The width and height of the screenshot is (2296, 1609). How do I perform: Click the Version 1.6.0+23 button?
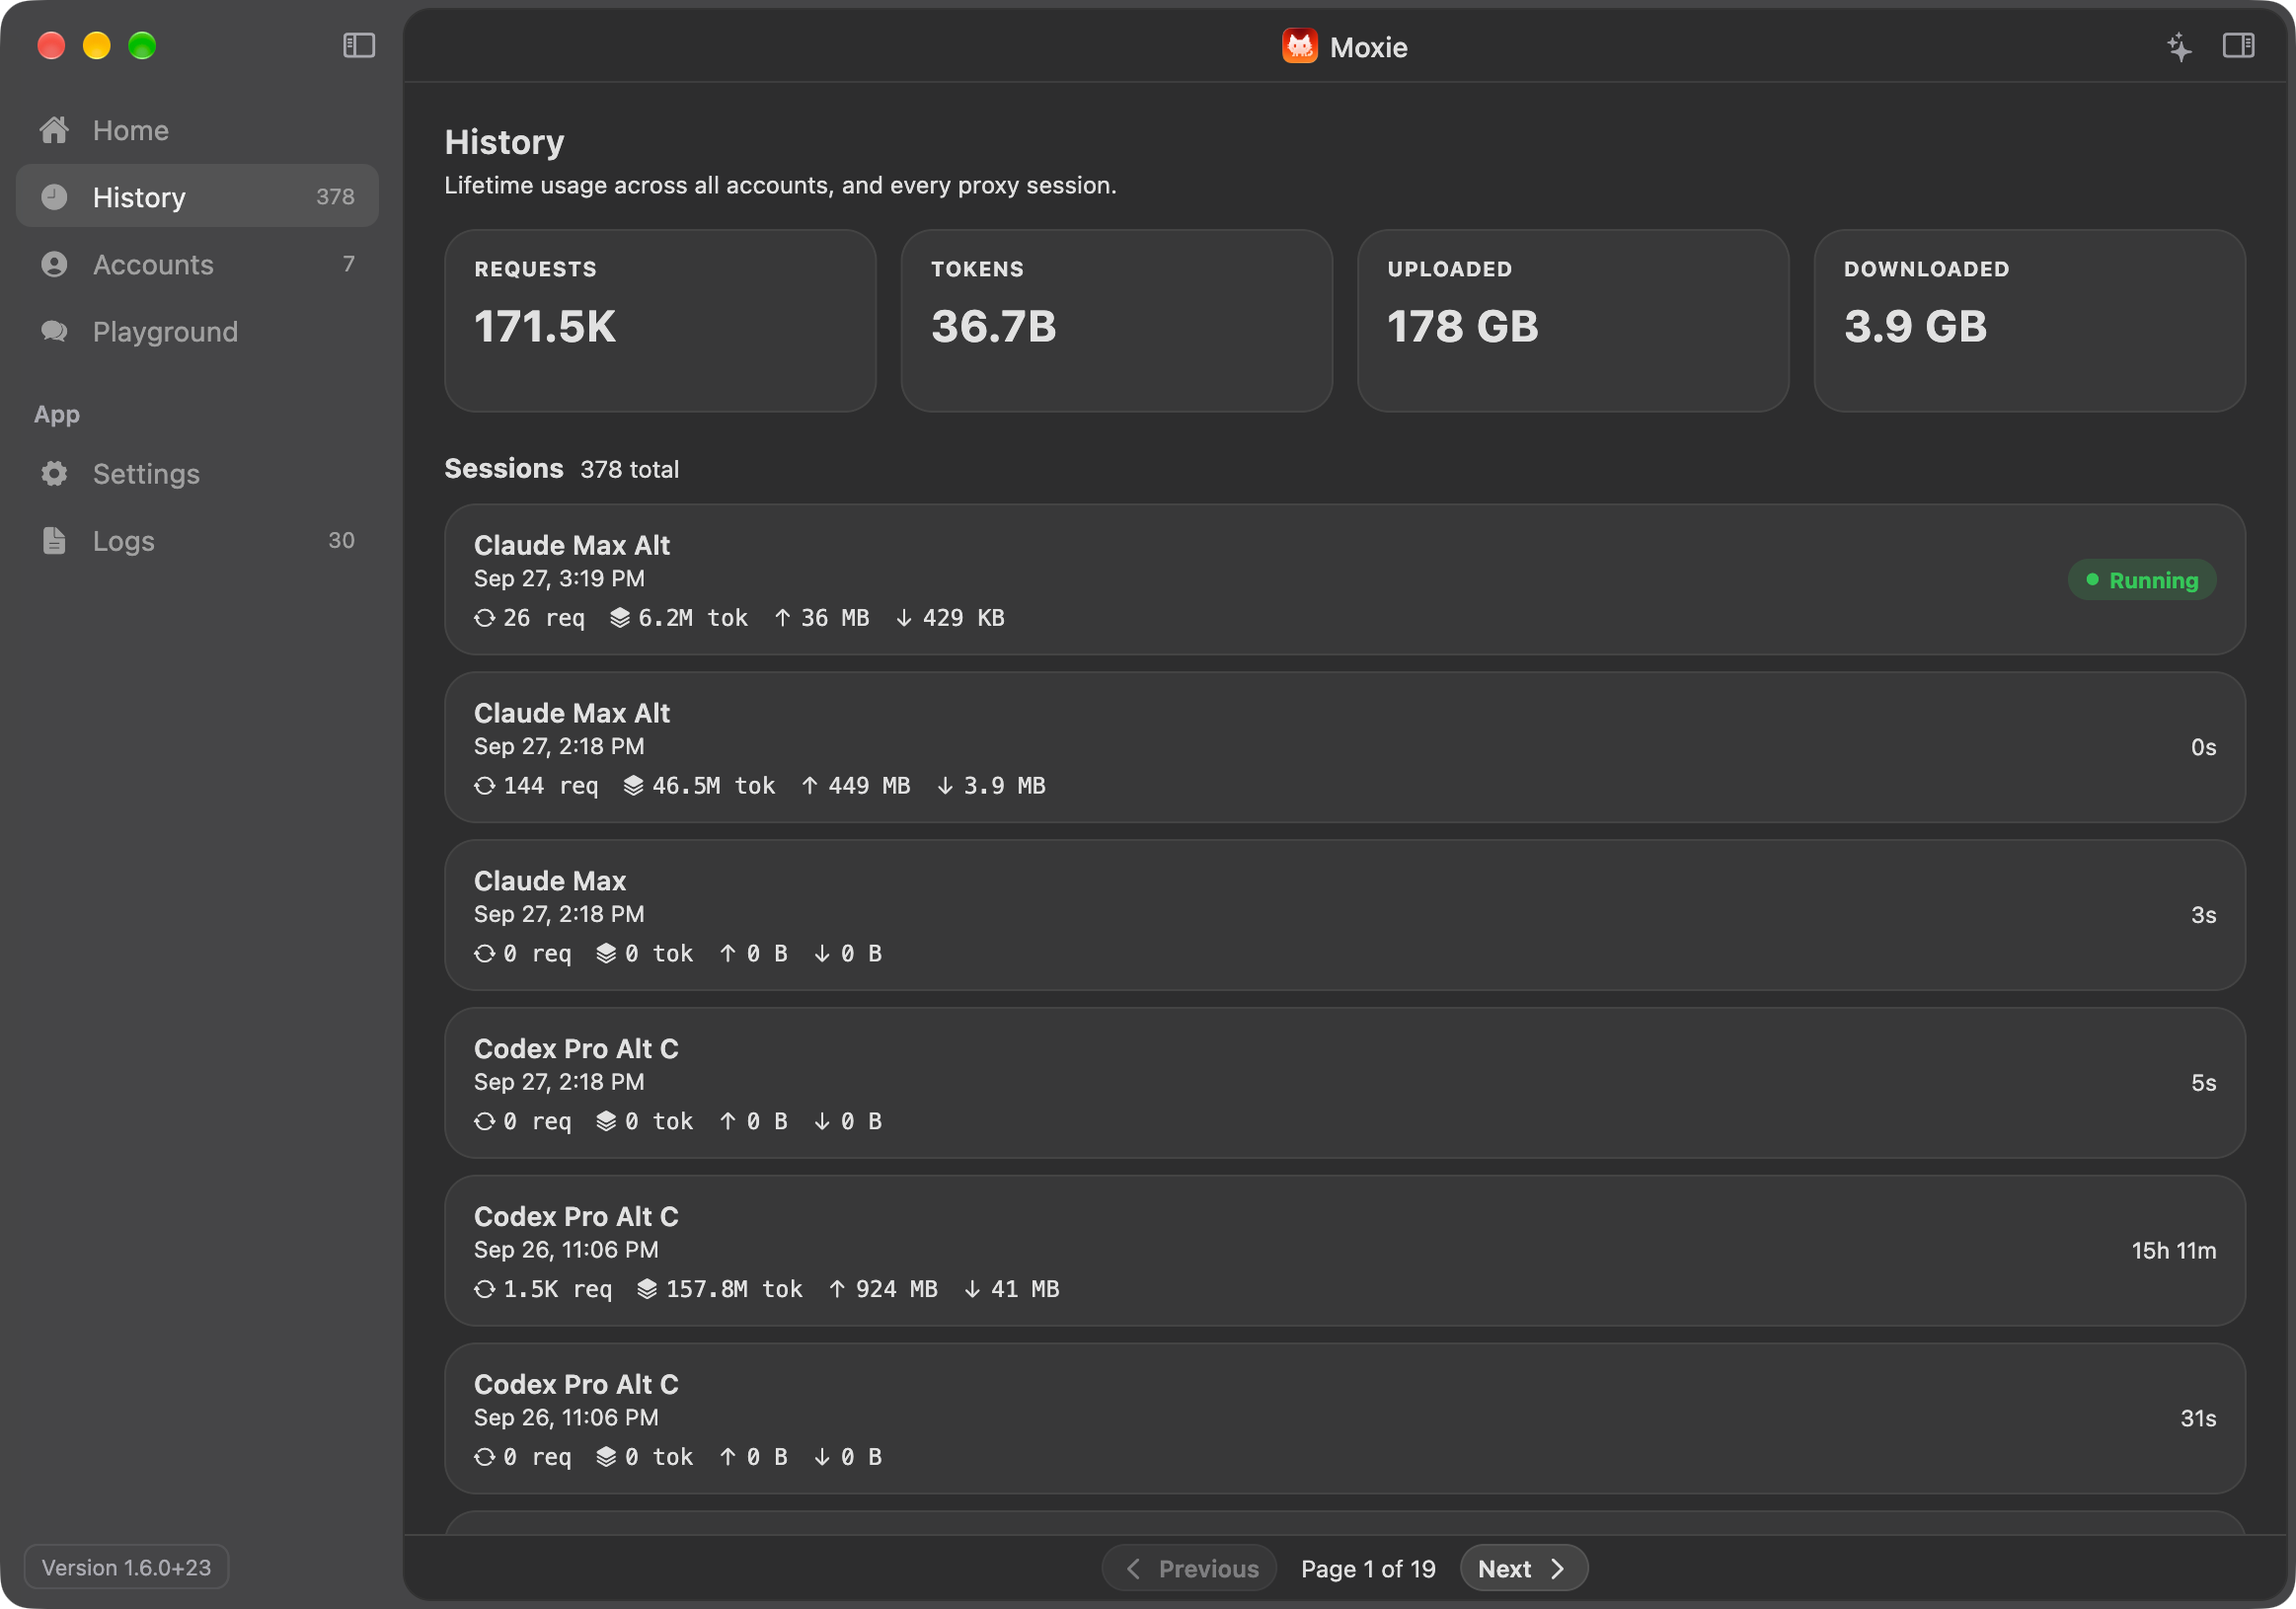pyautogui.click(x=127, y=1566)
